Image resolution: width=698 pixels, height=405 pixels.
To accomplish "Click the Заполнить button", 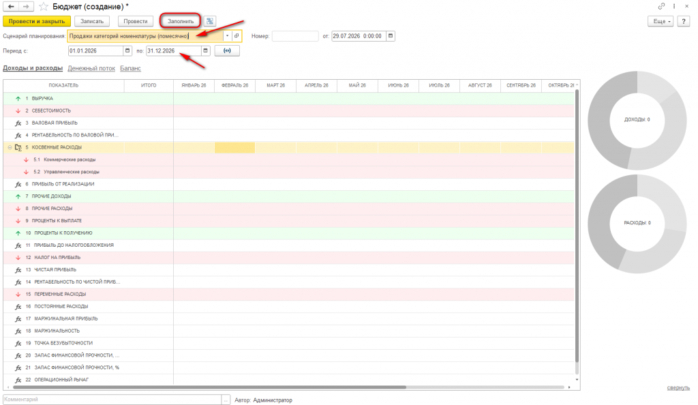I will click(x=181, y=21).
